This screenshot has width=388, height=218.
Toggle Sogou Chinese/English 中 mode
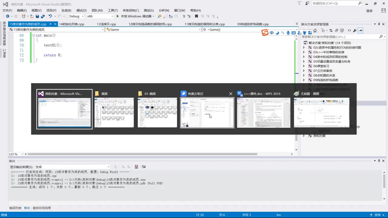272,33
